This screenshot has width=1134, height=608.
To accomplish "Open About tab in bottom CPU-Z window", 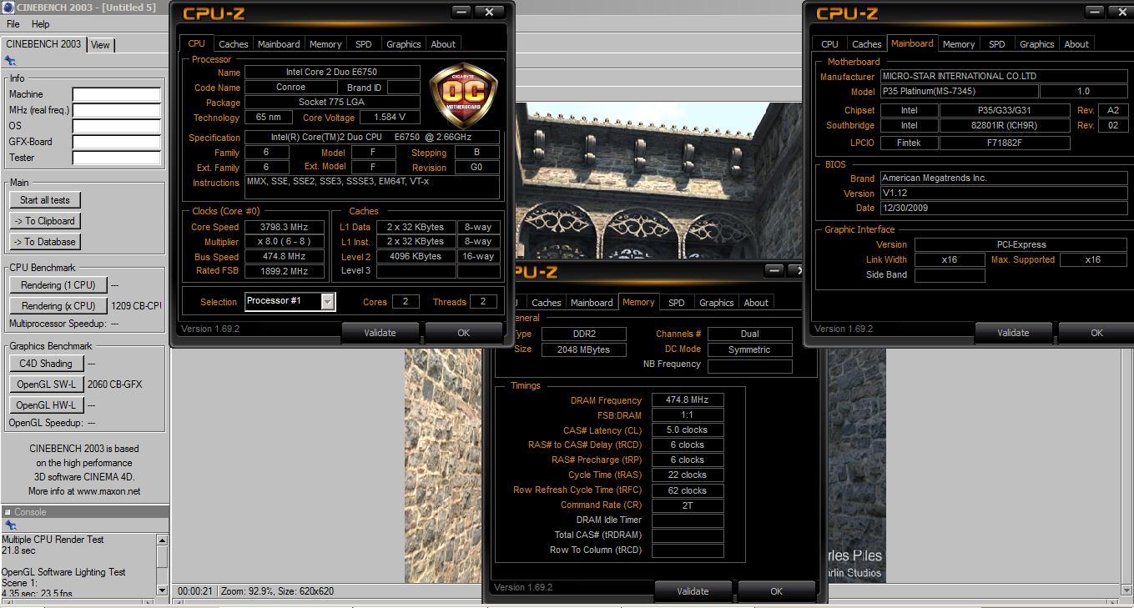I will [x=756, y=303].
